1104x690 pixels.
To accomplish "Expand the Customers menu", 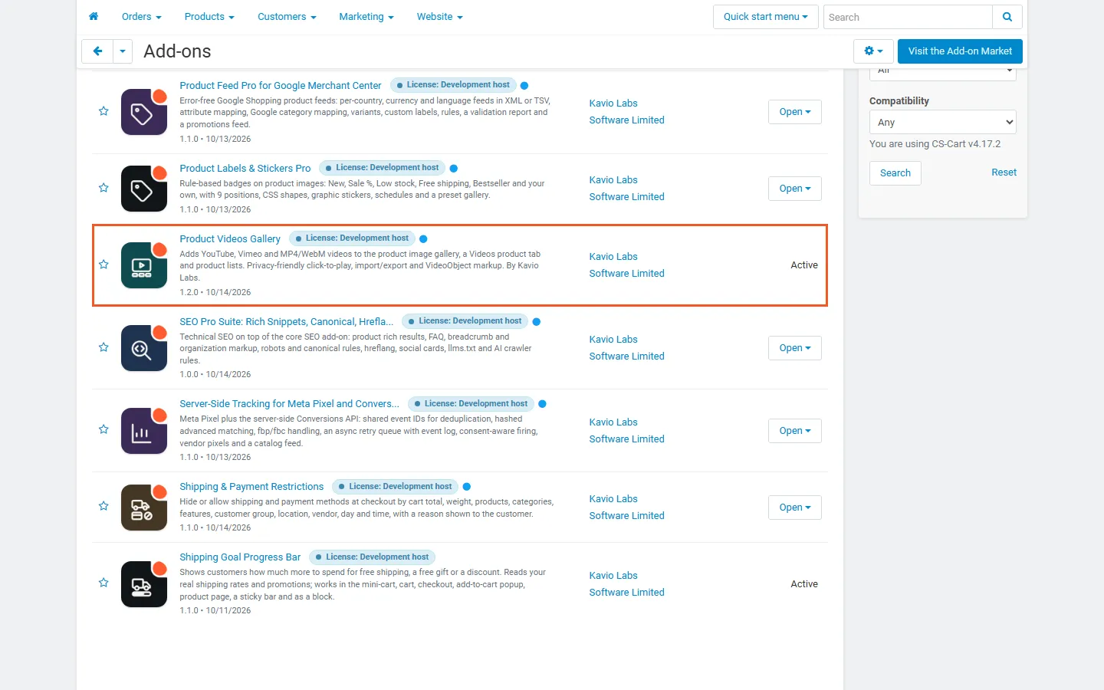I will [x=287, y=17].
